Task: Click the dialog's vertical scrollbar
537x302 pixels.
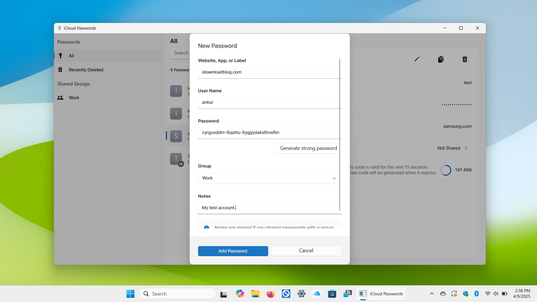Action: tap(340, 134)
